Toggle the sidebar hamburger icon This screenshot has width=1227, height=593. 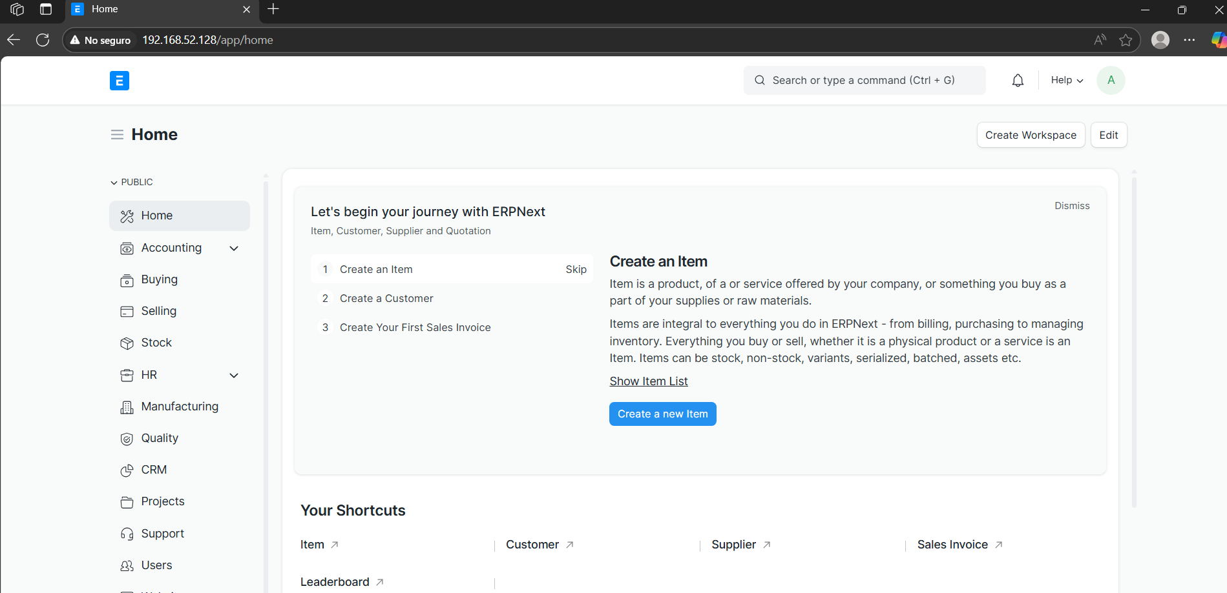[117, 135]
